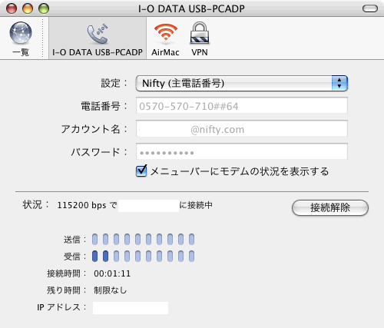Click the 状況 label

pos(35,205)
